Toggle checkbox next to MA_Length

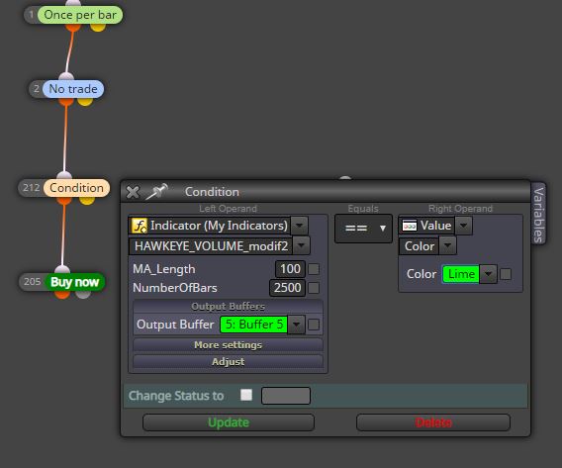pyautogui.click(x=314, y=269)
